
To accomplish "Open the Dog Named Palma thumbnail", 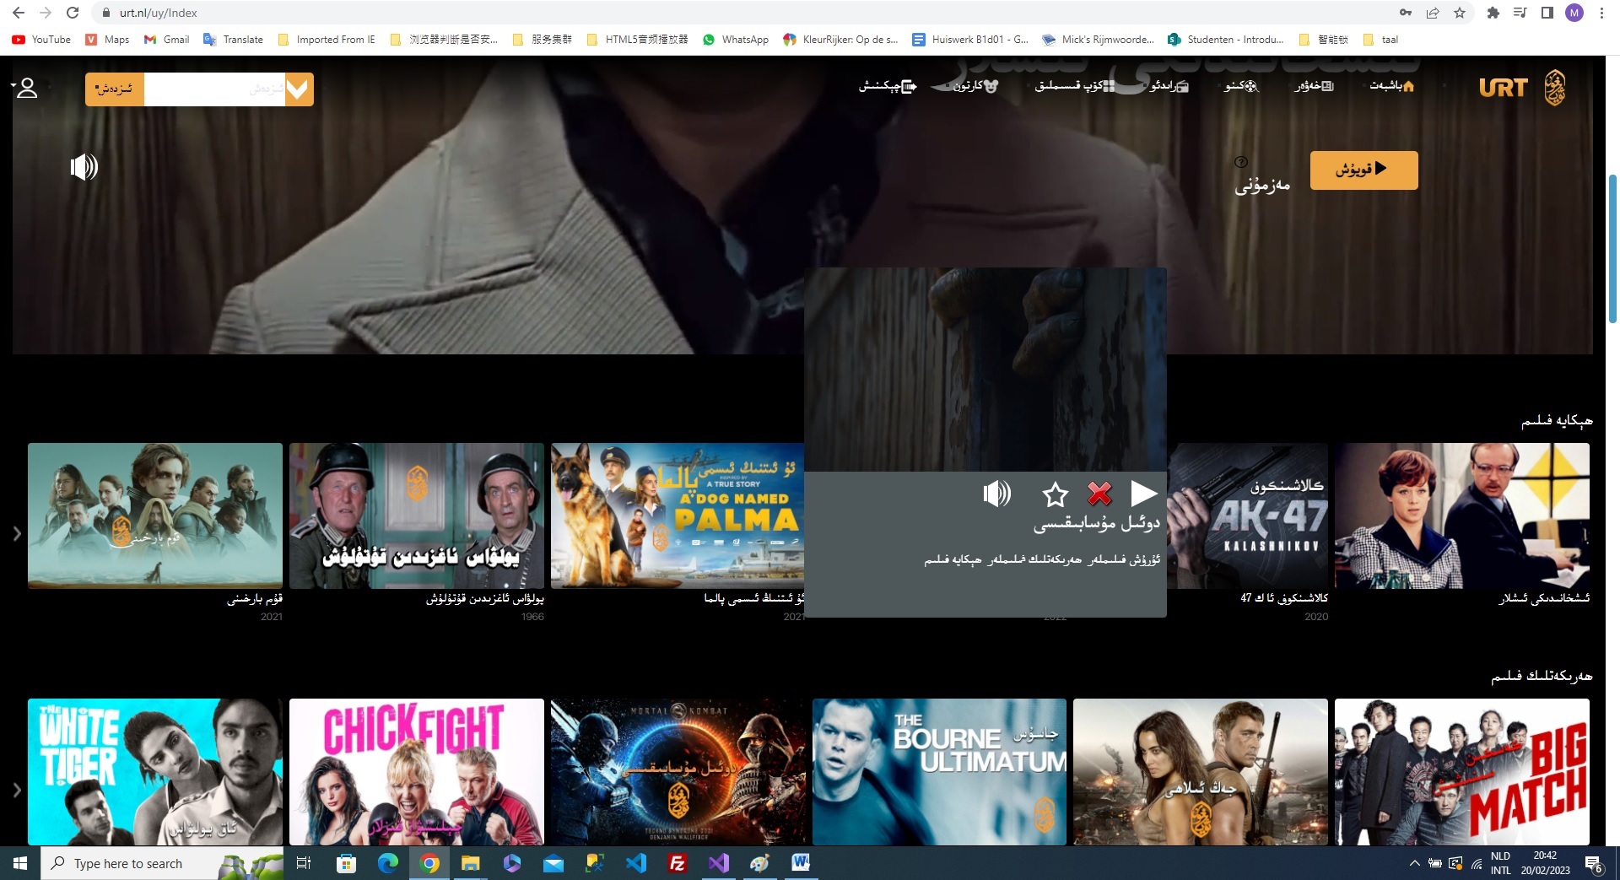I will [677, 516].
